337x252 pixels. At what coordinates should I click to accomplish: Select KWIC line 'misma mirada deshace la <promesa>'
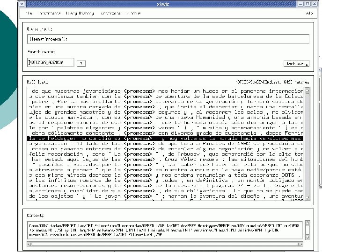click(x=166, y=175)
